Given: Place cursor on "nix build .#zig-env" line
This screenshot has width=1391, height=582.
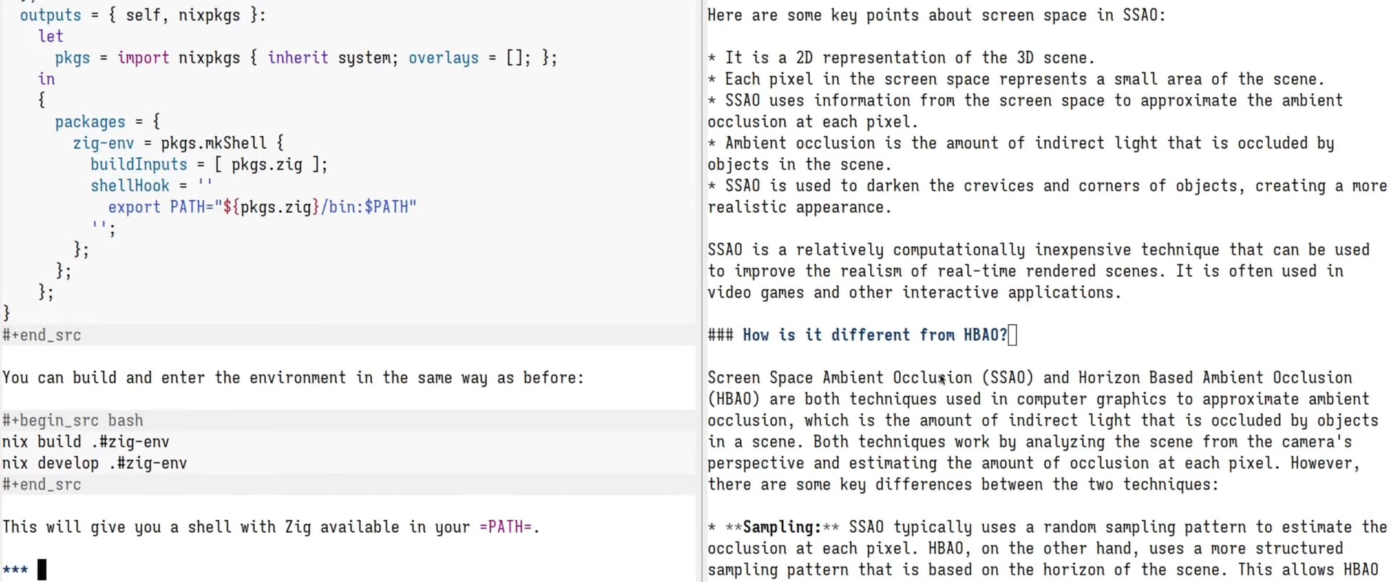Looking at the screenshot, I should coord(85,442).
